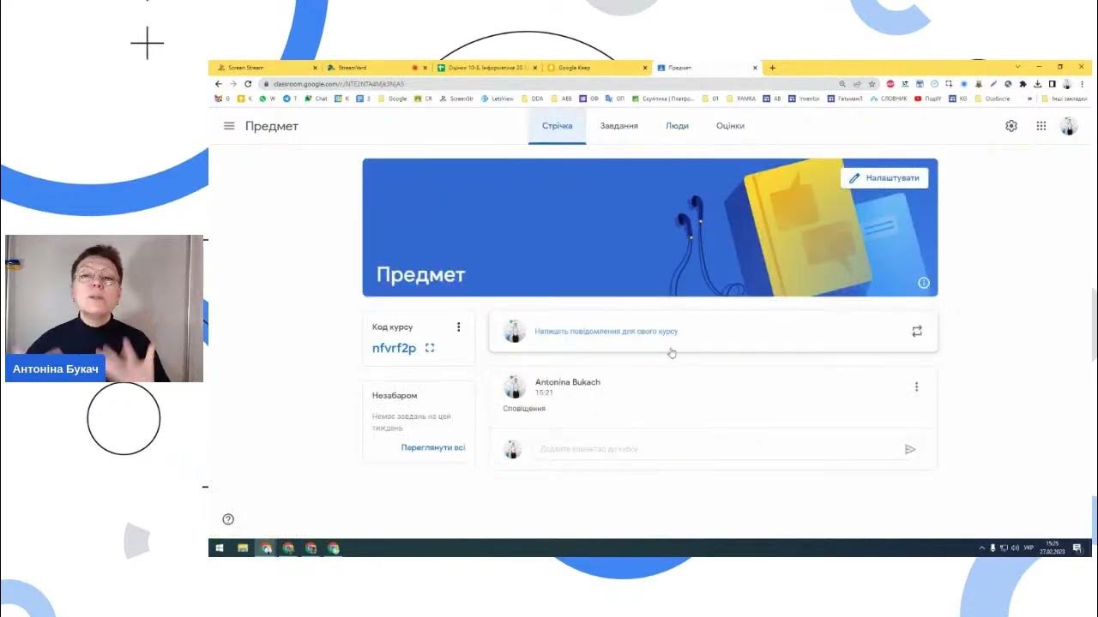Search tabs with the chevron button
This screenshot has width=1098, height=617.
coord(1017,67)
